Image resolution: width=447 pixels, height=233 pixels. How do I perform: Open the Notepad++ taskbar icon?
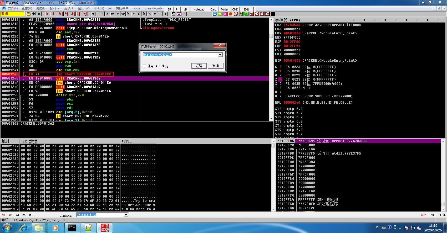point(88,227)
